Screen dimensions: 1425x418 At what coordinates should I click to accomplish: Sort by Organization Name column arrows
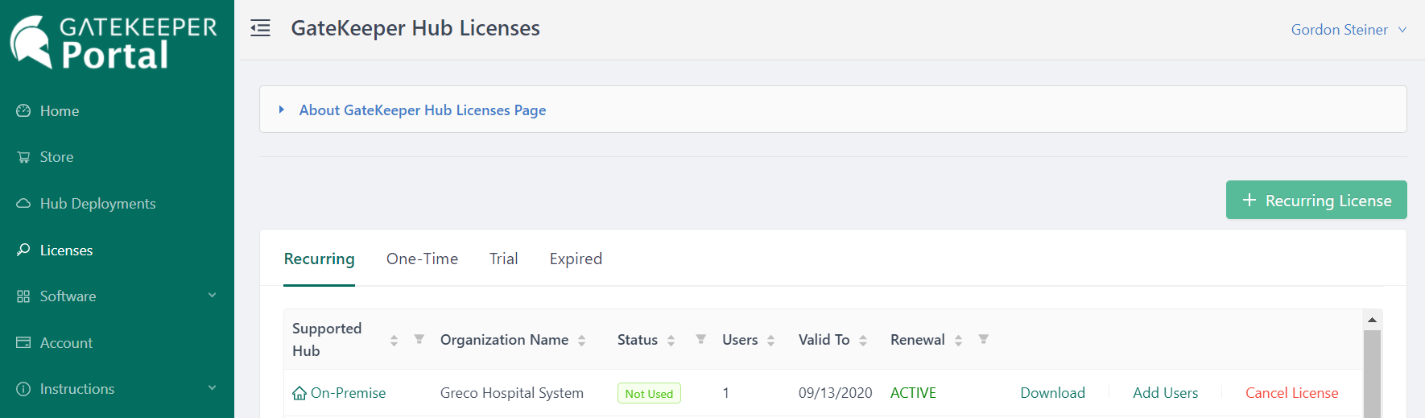click(581, 341)
